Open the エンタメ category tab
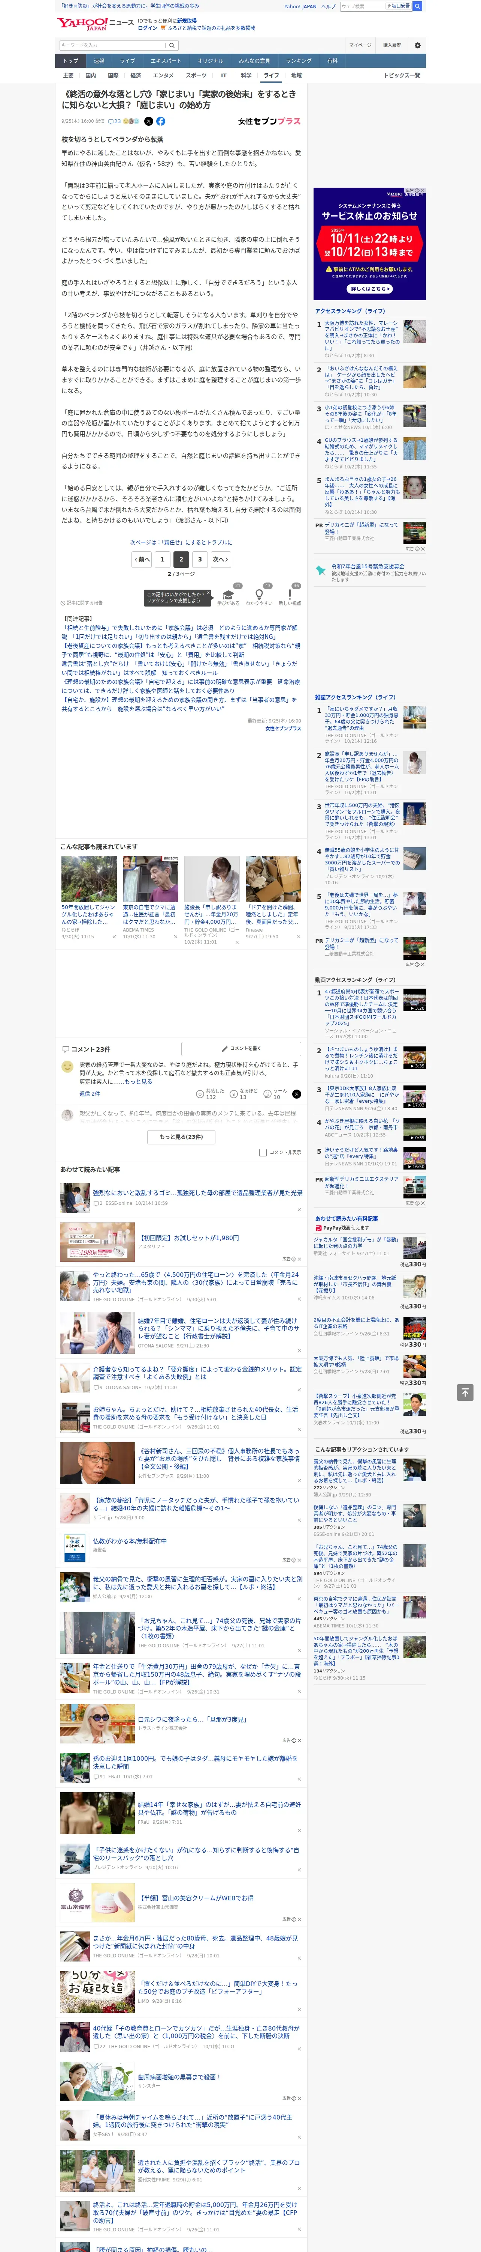Image resolution: width=481 pixels, height=2252 pixels. tap(163, 75)
